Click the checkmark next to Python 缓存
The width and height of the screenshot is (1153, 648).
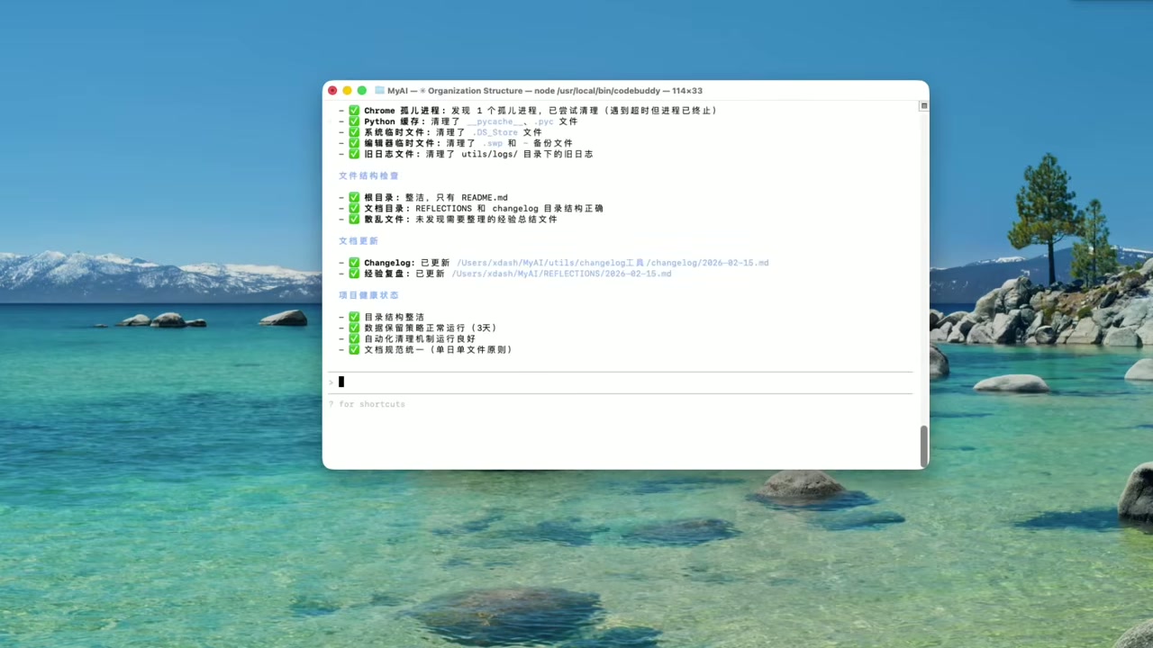coord(354,121)
